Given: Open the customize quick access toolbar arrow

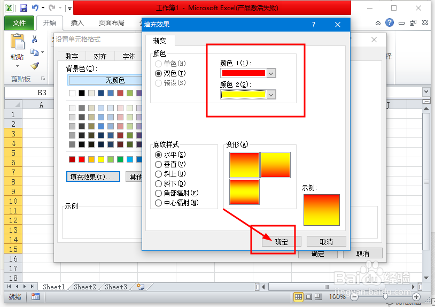Looking at the screenshot, I should (x=69, y=9).
